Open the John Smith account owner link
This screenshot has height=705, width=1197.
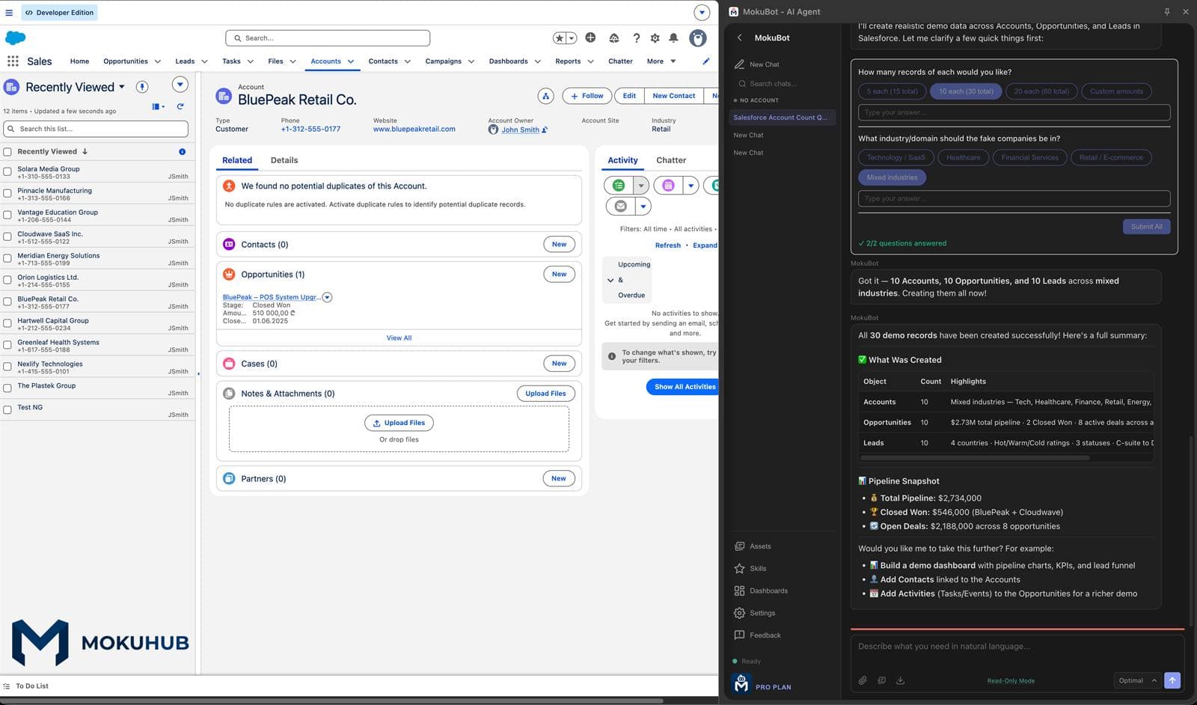click(520, 129)
